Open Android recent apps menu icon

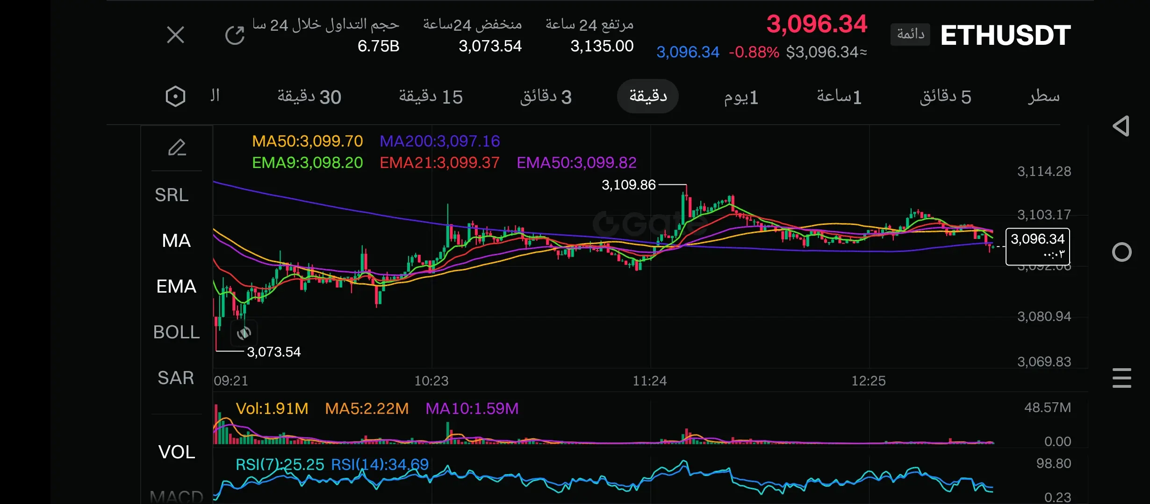click(1121, 378)
